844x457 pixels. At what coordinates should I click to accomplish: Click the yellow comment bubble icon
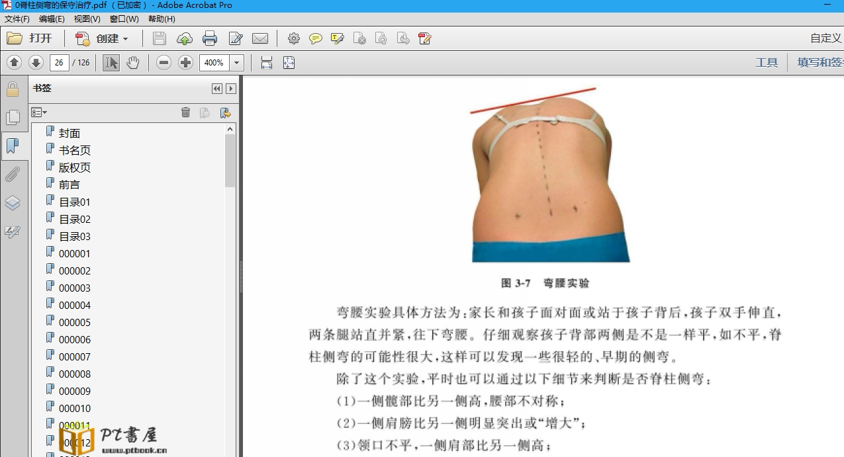click(x=316, y=38)
